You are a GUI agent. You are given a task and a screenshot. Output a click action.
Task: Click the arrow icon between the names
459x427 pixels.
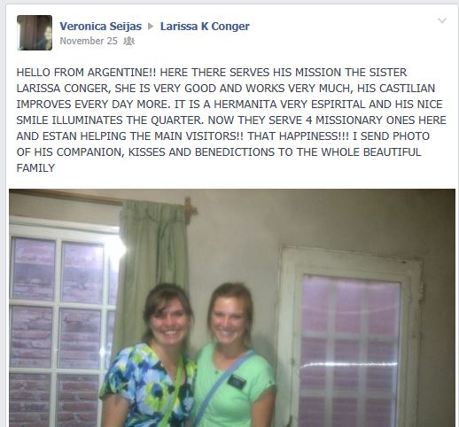coord(151,27)
